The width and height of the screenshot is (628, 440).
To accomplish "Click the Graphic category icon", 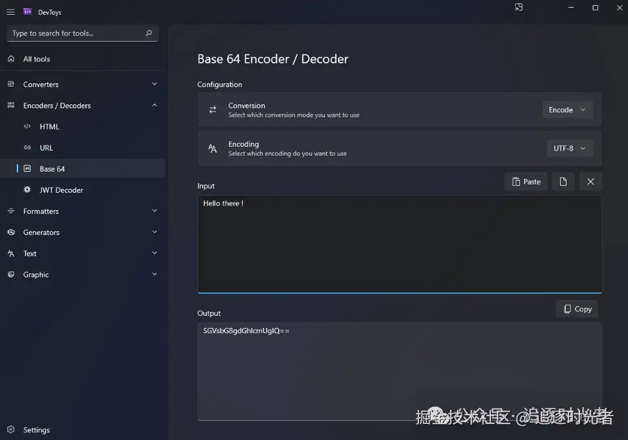I will point(12,275).
